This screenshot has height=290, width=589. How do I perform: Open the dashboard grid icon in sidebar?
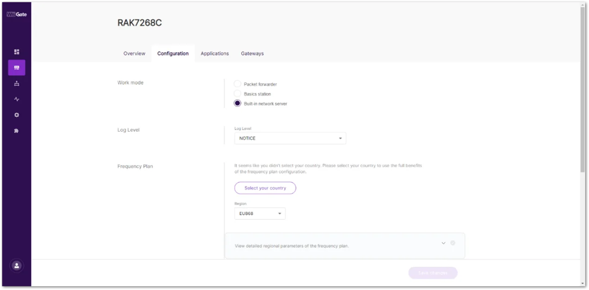pyautogui.click(x=17, y=52)
